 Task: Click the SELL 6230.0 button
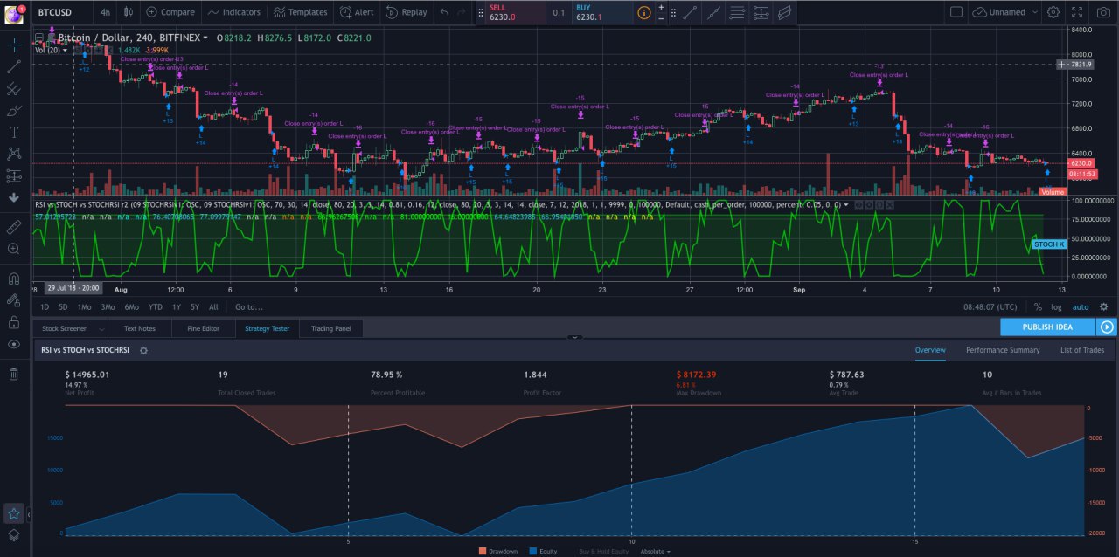514,12
